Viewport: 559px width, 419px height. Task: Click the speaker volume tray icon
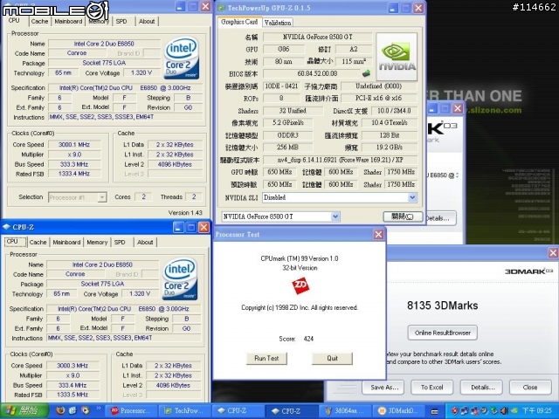504,411
